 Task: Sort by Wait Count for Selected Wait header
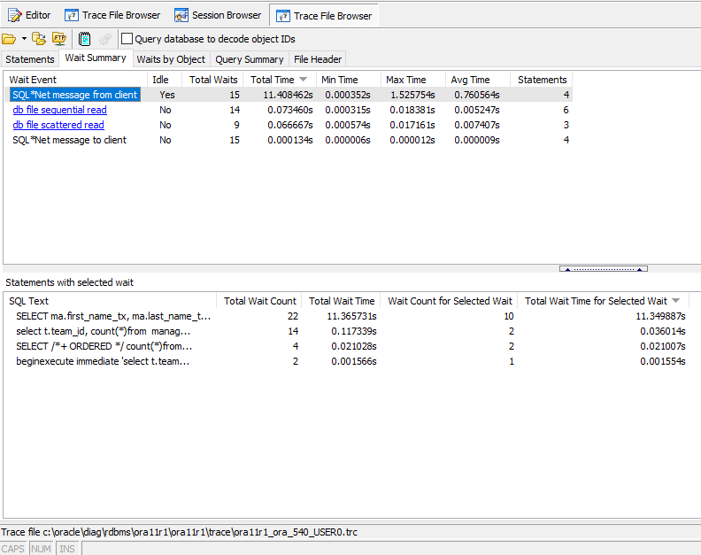pyautogui.click(x=450, y=301)
